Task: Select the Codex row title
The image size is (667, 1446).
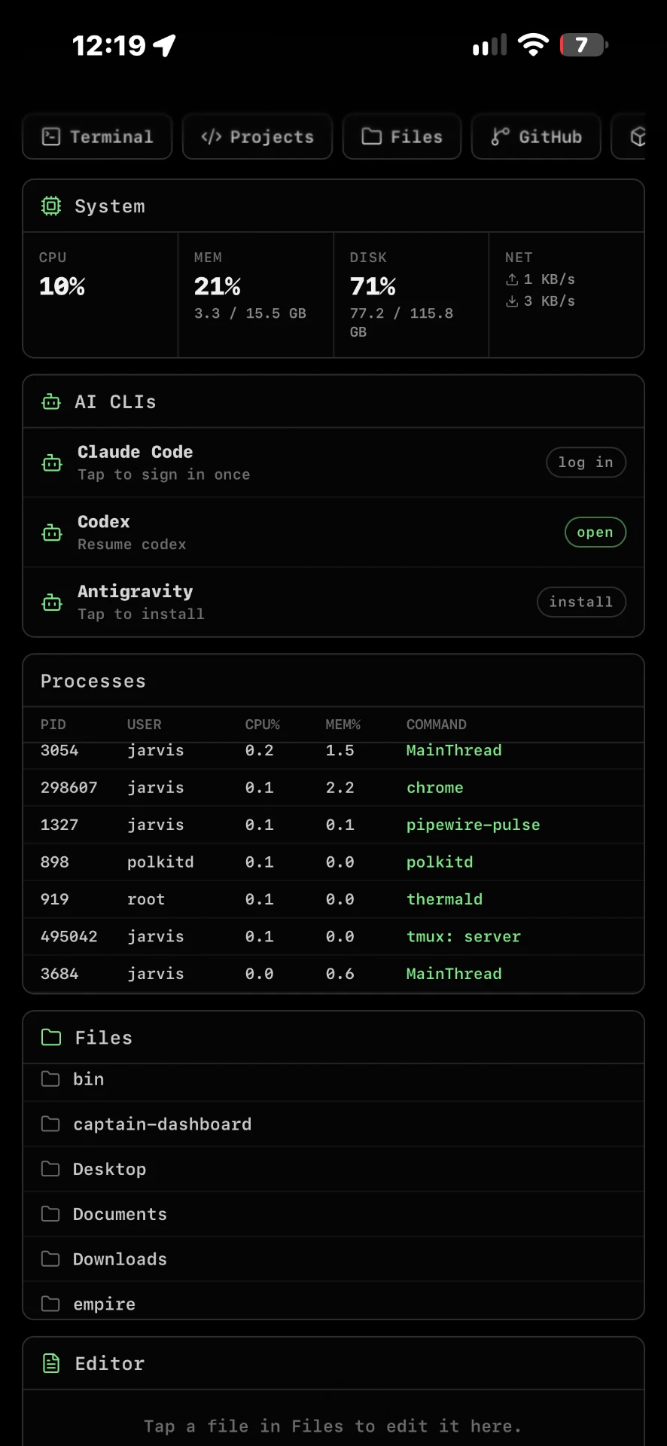Action: pyautogui.click(x=104, y=521)
